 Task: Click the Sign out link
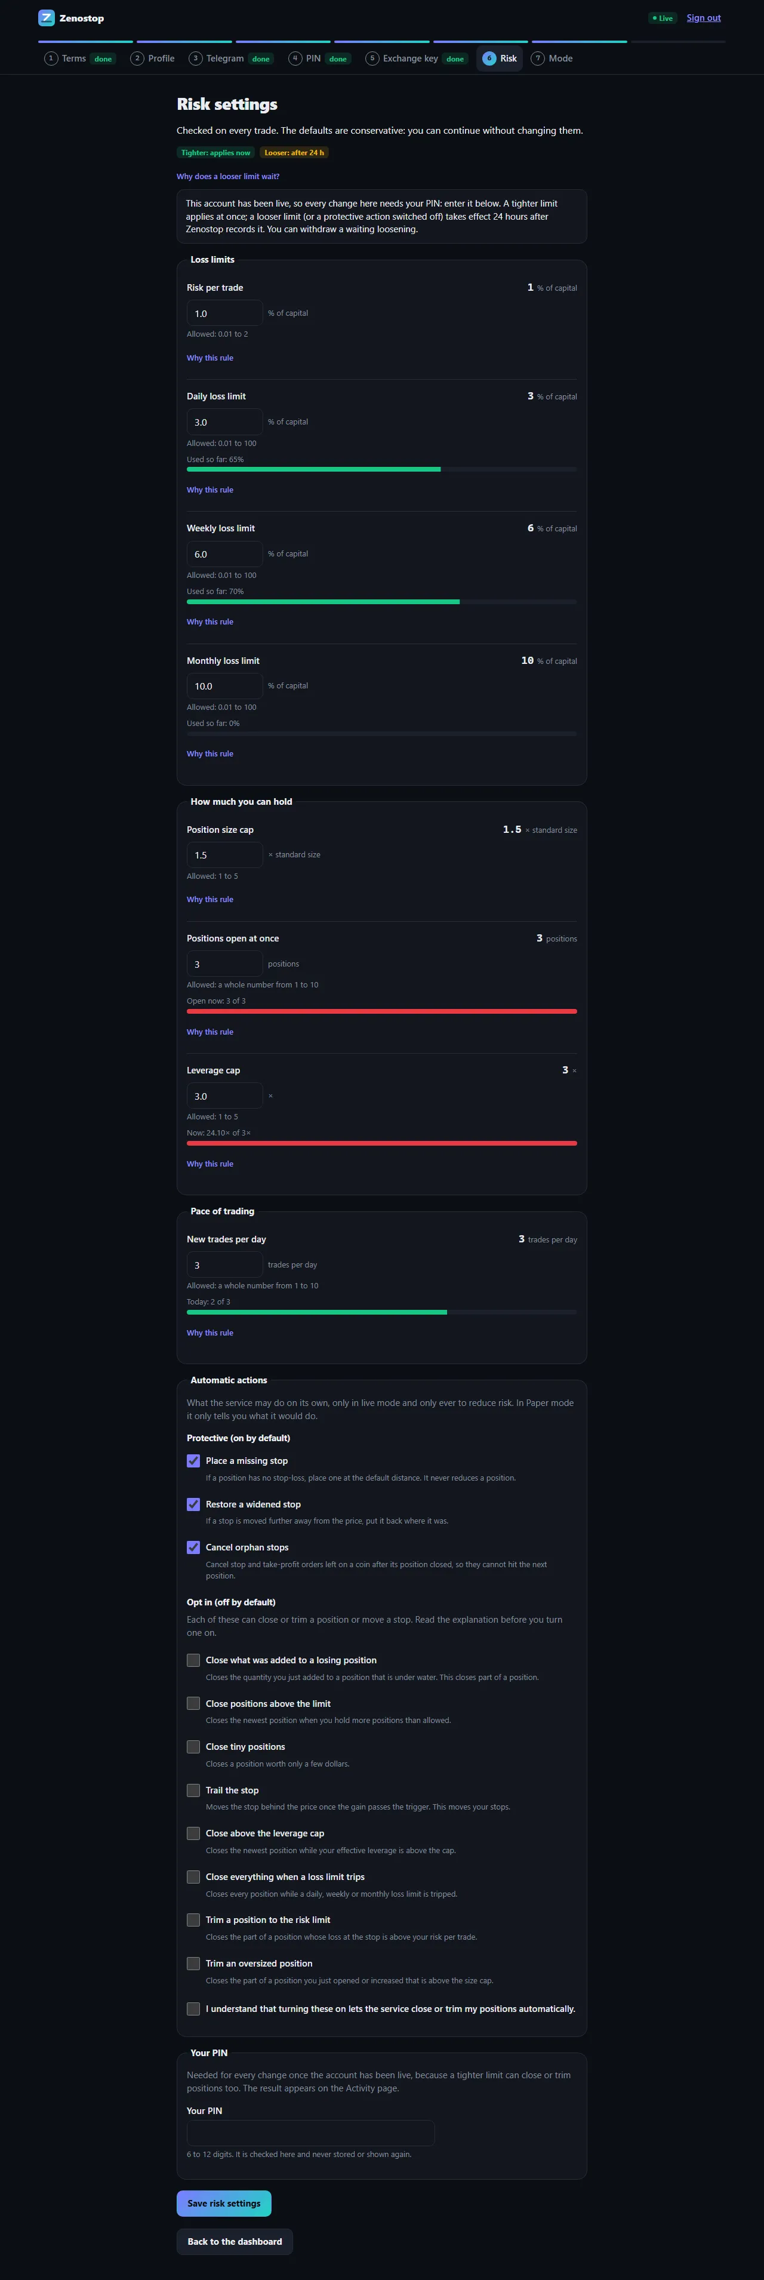tap(704, 18)
